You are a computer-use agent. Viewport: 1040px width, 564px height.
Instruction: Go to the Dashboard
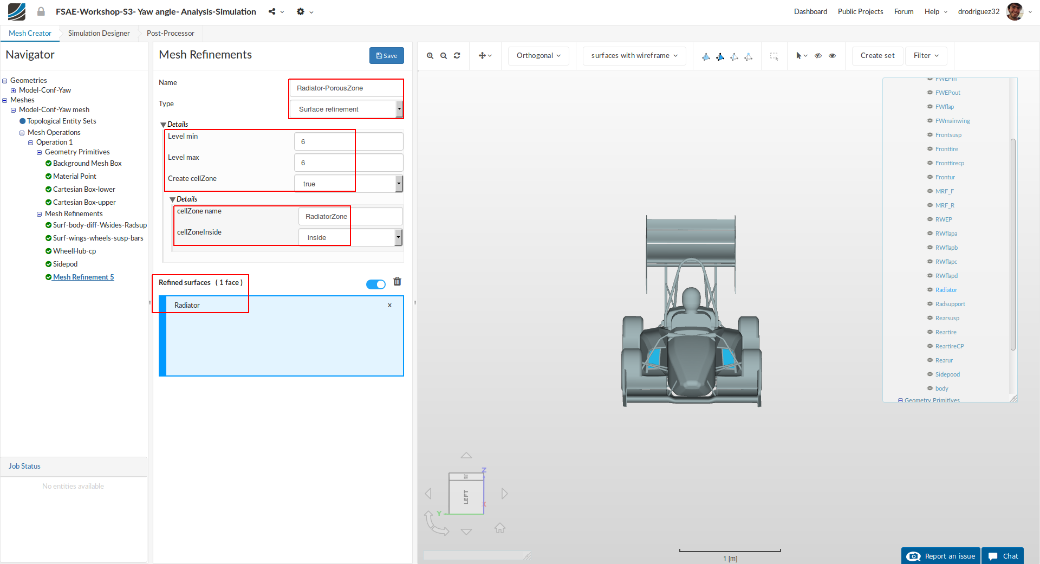click(810, 11)
